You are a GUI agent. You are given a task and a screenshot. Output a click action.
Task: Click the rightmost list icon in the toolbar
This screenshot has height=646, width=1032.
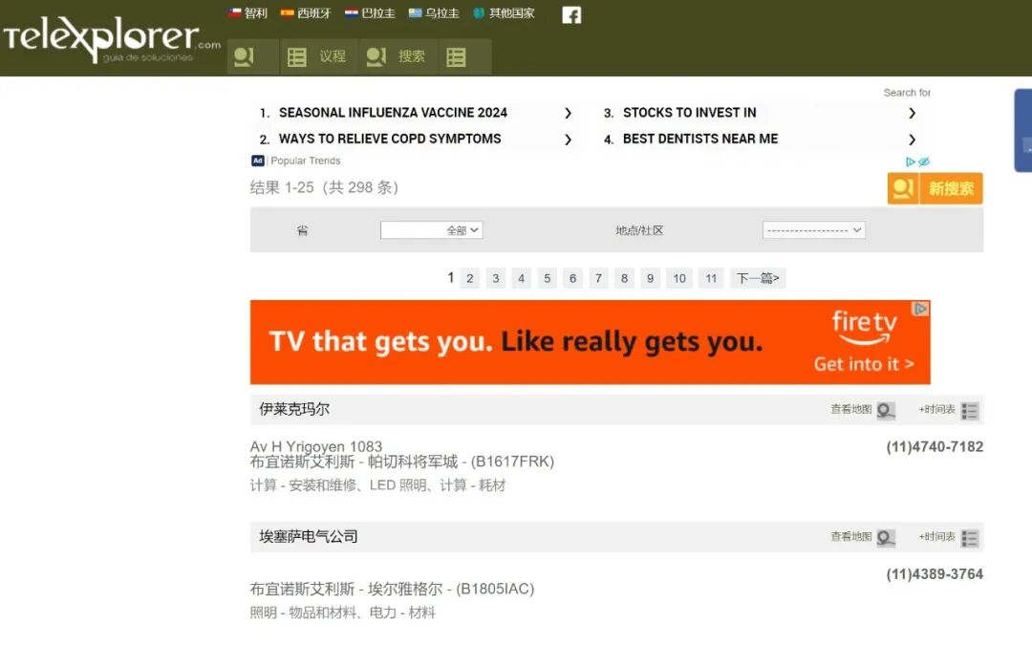point(464,55)
